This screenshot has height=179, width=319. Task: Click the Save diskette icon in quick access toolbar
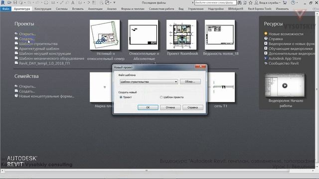pyautogui.click(x=15, y=2)
